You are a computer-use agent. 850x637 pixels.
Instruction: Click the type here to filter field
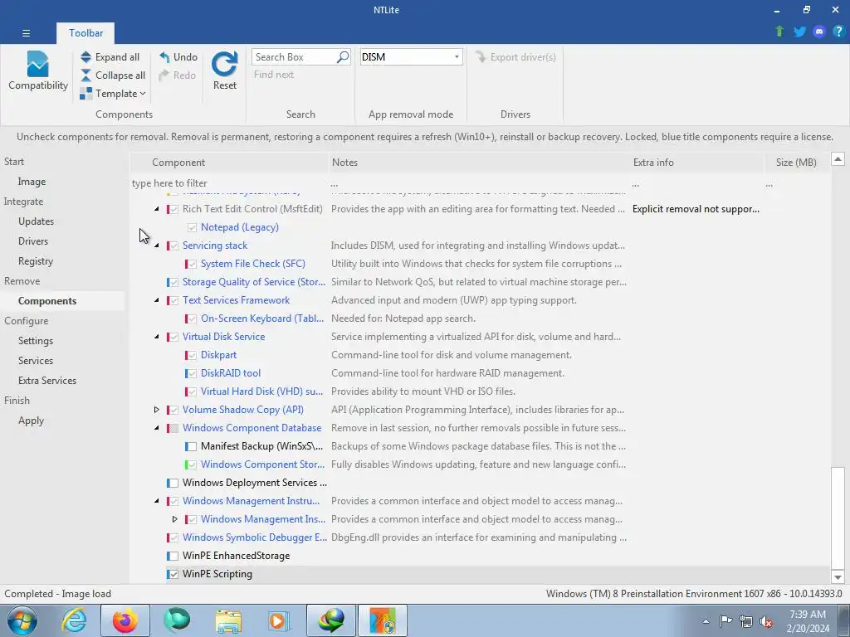click(228, 183)
